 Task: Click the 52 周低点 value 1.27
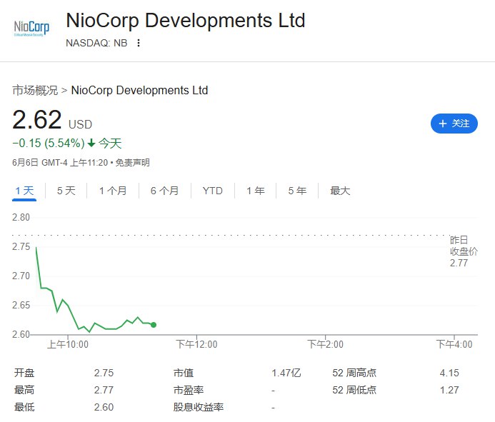tap(449, 390)
